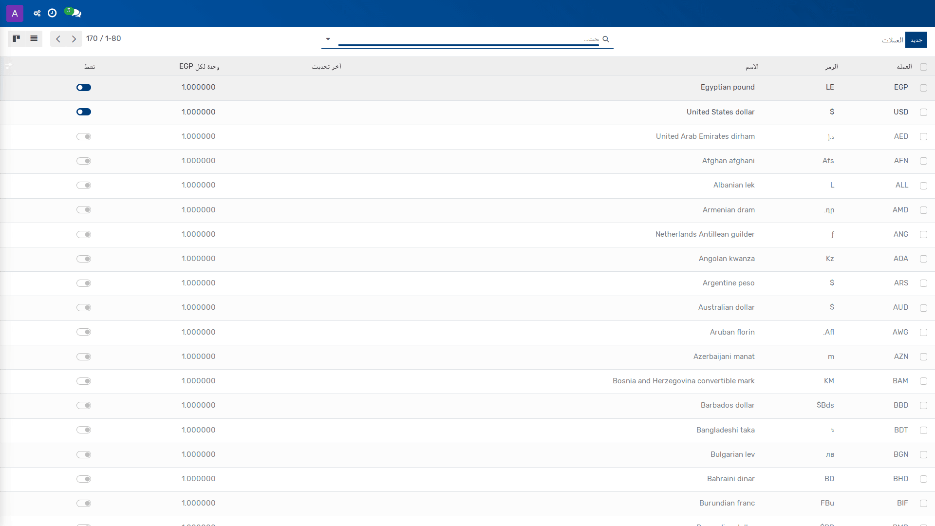Switch to list view
This screenshot has width=935, height=526.
[34, 38]
